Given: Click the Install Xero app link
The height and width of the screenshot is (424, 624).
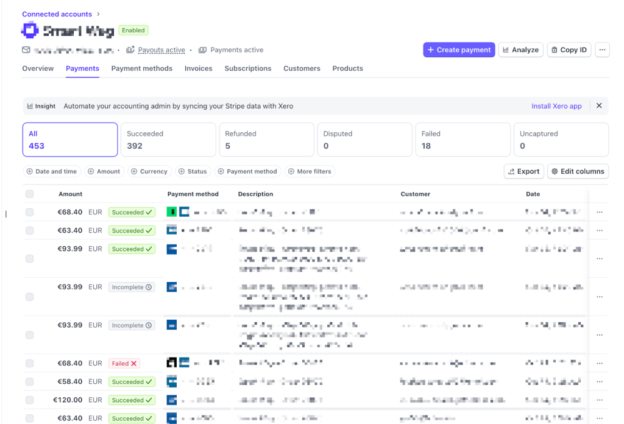Looking at the screenshot, I should pos(556,106).
